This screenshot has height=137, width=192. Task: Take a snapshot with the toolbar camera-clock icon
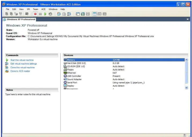59,14
